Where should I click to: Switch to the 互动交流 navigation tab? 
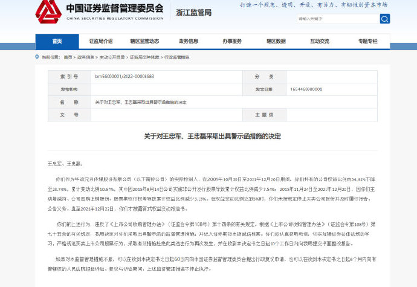pos(320,41)
